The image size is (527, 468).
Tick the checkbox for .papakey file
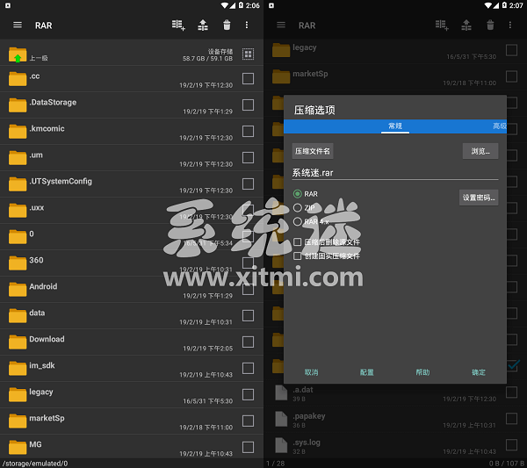click(x=511, y=418)
